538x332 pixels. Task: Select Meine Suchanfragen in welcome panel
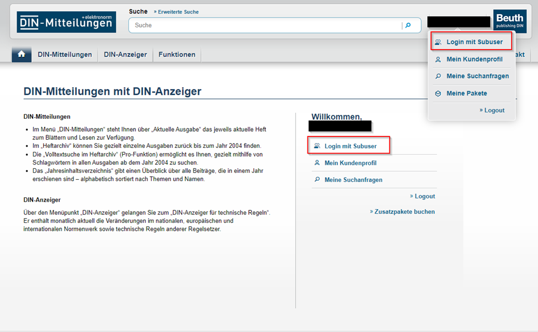pyautogui.click(x=353, y=180)
